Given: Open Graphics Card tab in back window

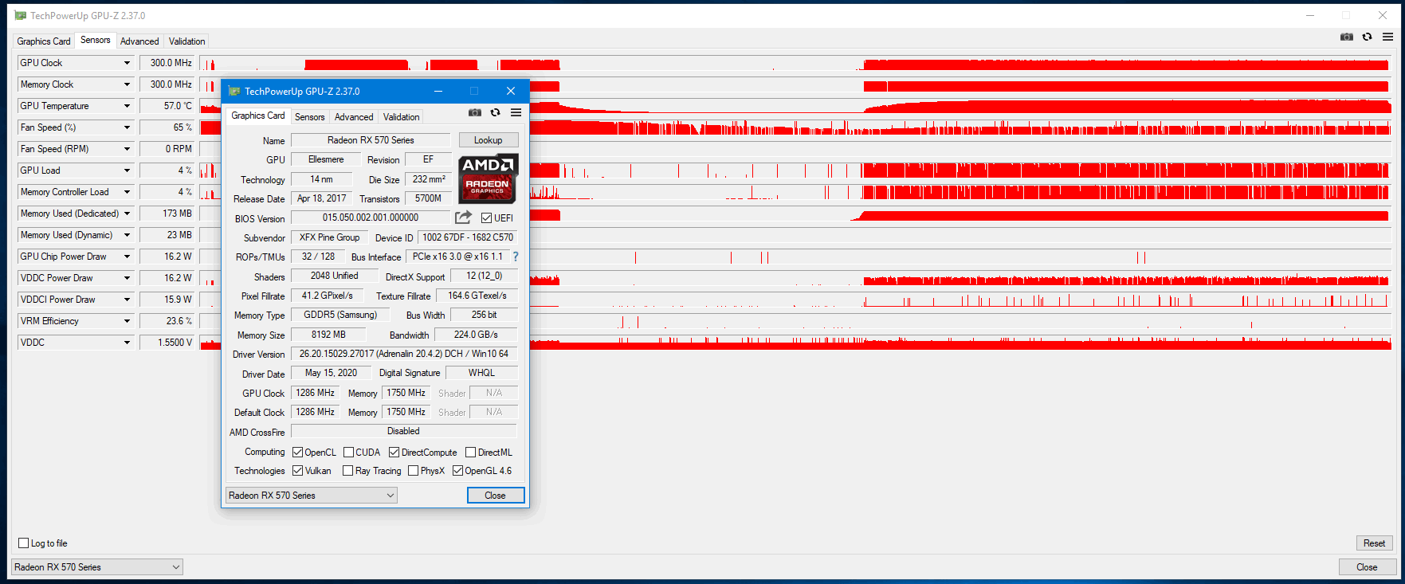Looking at the screenshot, I should tap(44, 41).
